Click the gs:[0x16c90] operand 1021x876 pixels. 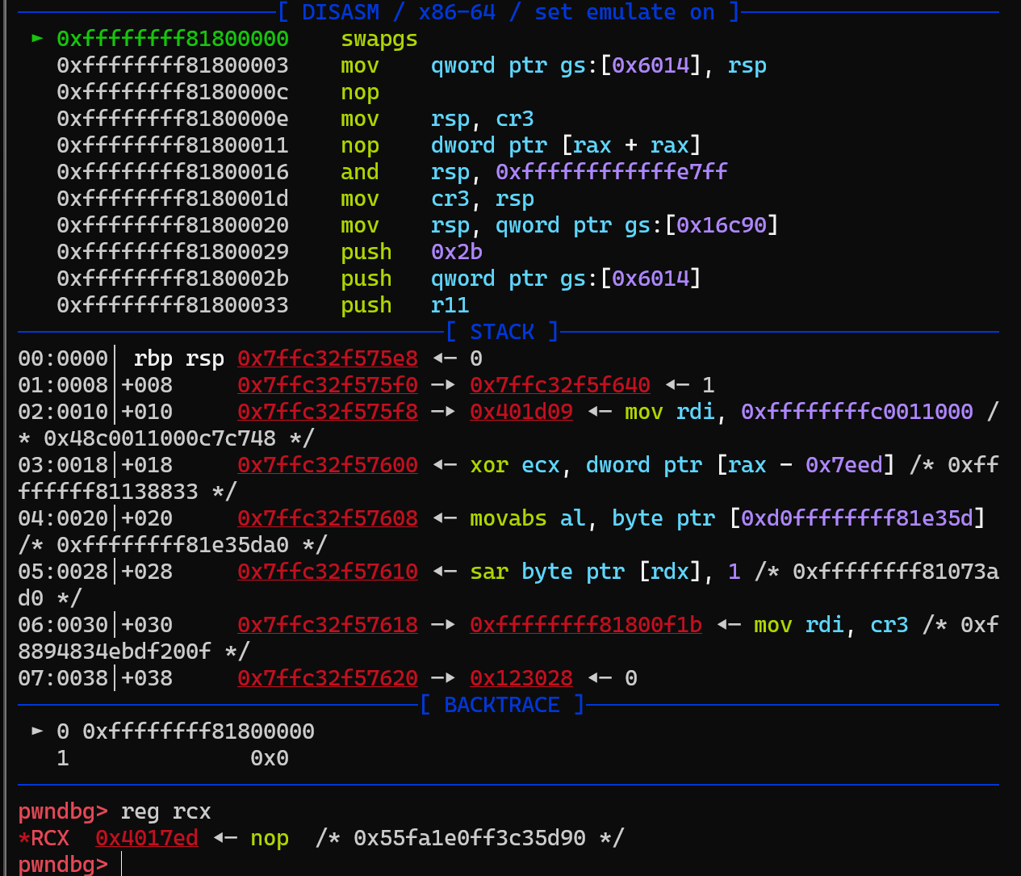pyautogui.click(x=702, y=225)
